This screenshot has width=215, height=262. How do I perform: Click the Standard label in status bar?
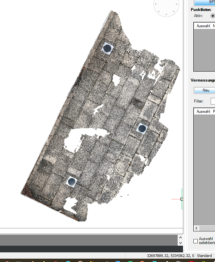pyautogui.click(x=204, y=256)
